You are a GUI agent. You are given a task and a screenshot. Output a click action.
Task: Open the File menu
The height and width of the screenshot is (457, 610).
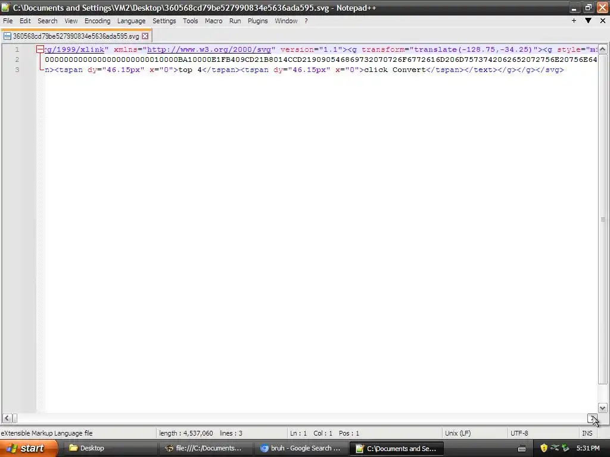click(8, 21)
